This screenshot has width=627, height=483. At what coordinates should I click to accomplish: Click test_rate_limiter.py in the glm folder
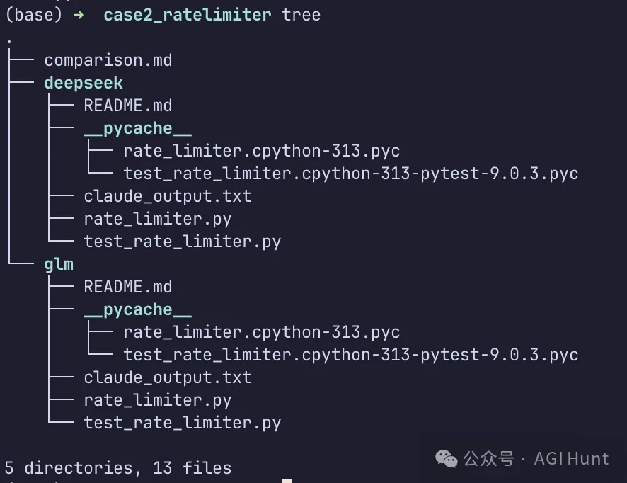(x=182, y=423)
